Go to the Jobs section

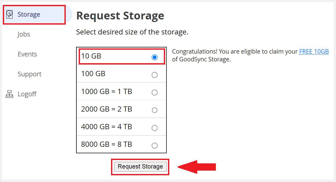point(24,34)
